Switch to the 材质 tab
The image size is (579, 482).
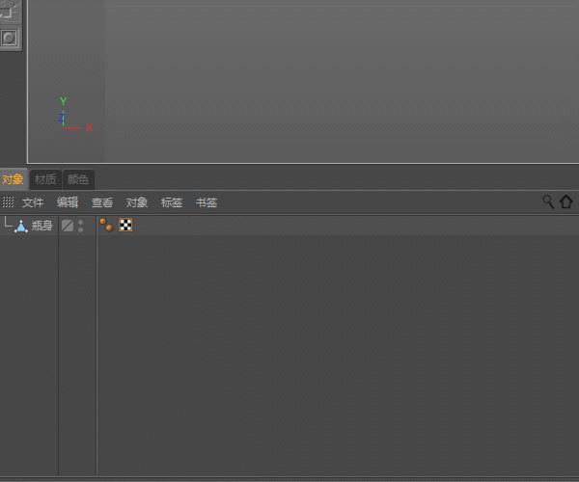(x=45, y=179)
